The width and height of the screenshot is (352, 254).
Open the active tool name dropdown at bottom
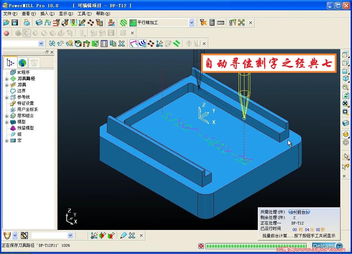(x=70, y=235)
